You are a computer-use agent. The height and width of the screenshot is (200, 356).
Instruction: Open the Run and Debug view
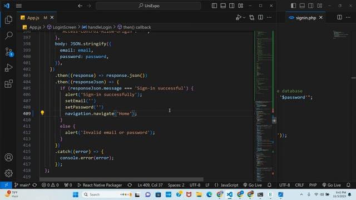click(x=9, y=68)
